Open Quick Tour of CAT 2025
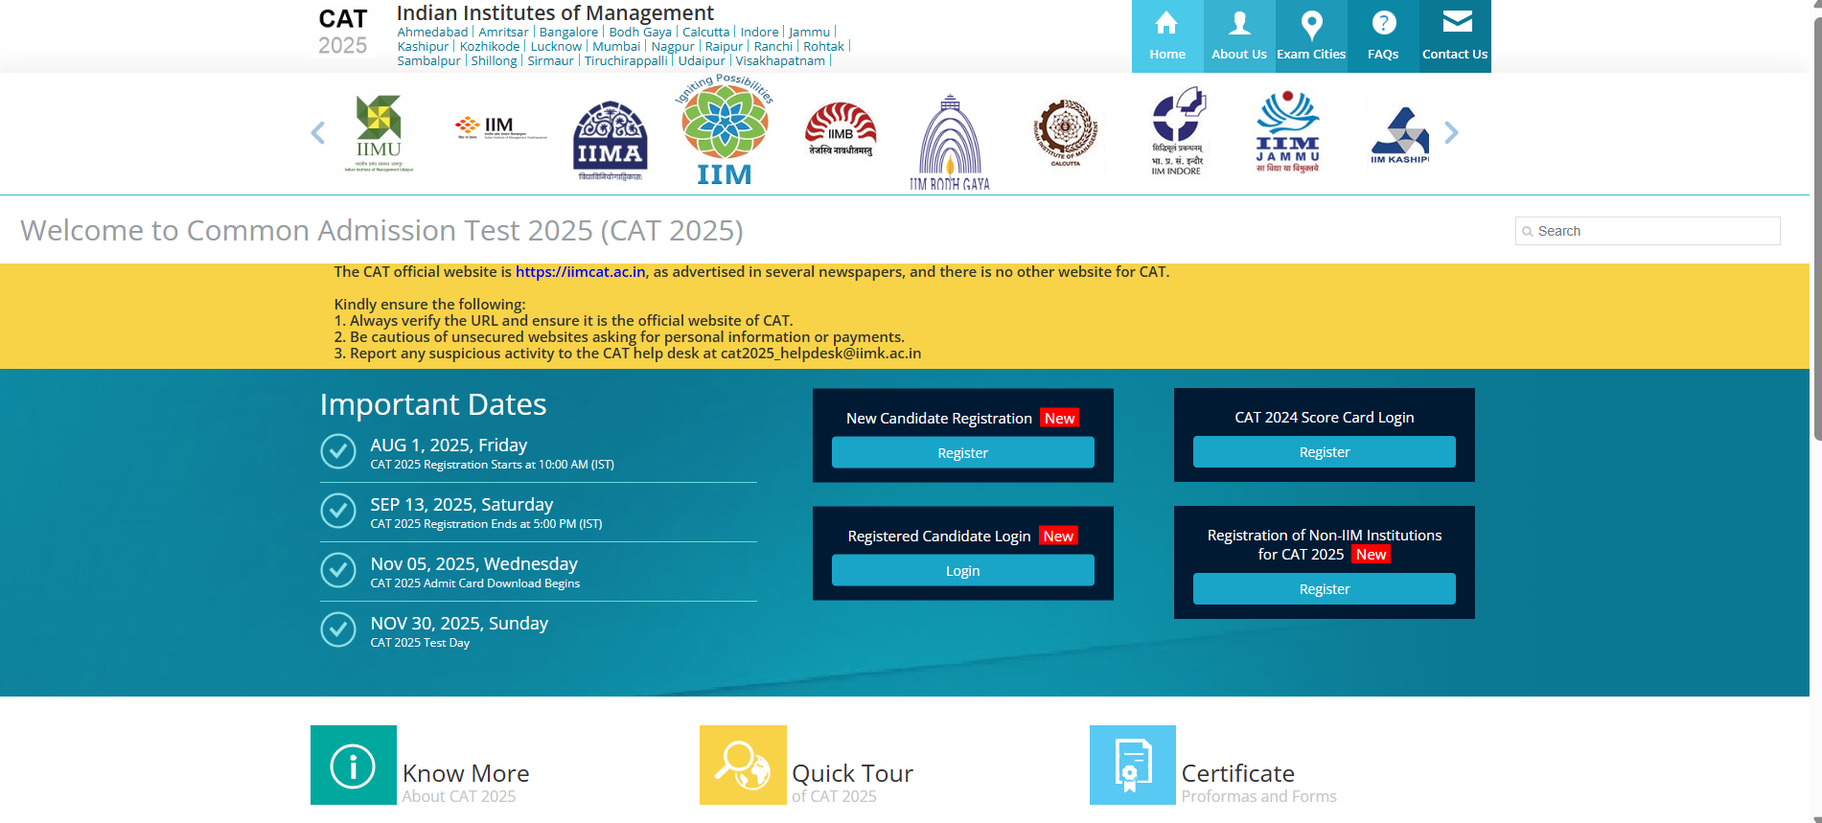The width and height of the screenshot is (1822, 823). (853, 783)
